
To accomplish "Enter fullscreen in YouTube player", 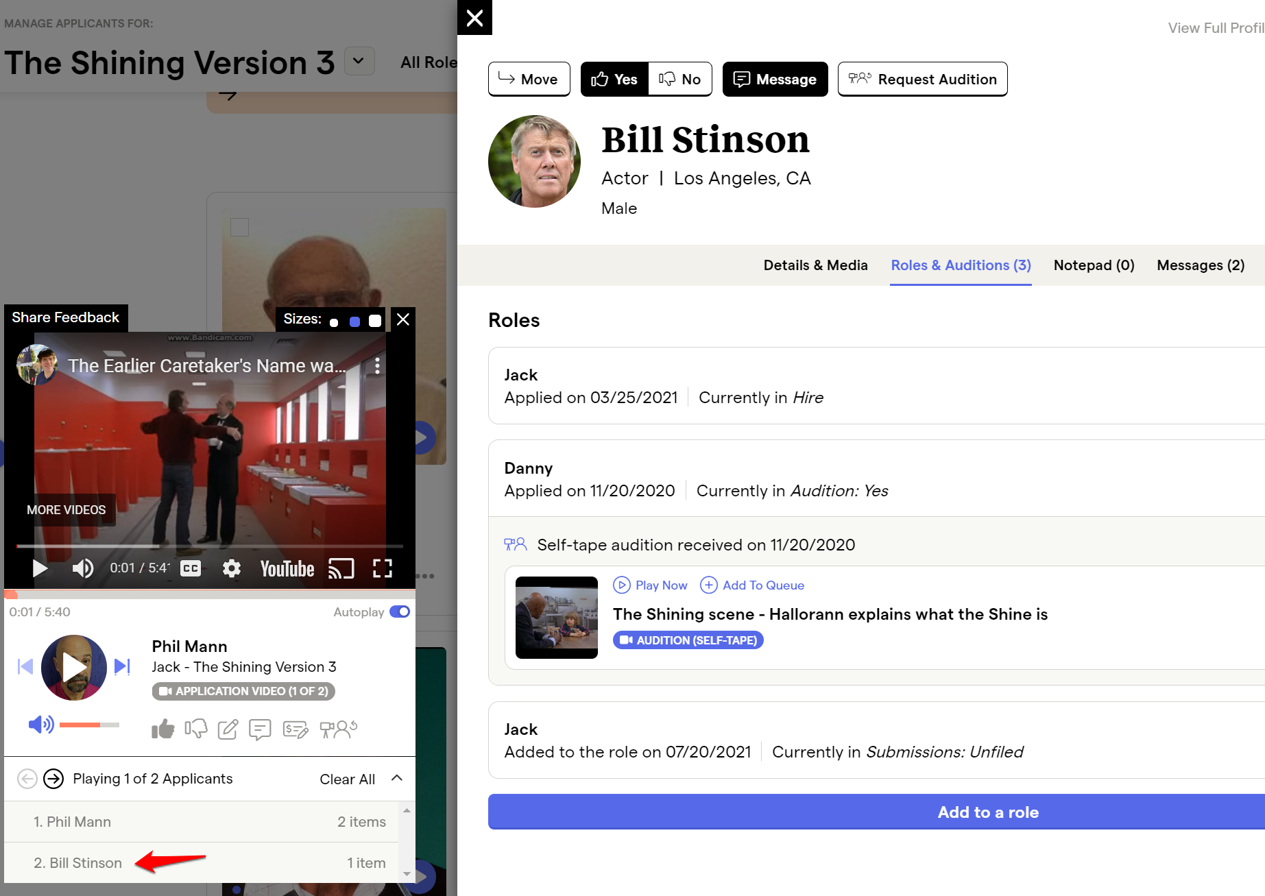I will (383, 568).
